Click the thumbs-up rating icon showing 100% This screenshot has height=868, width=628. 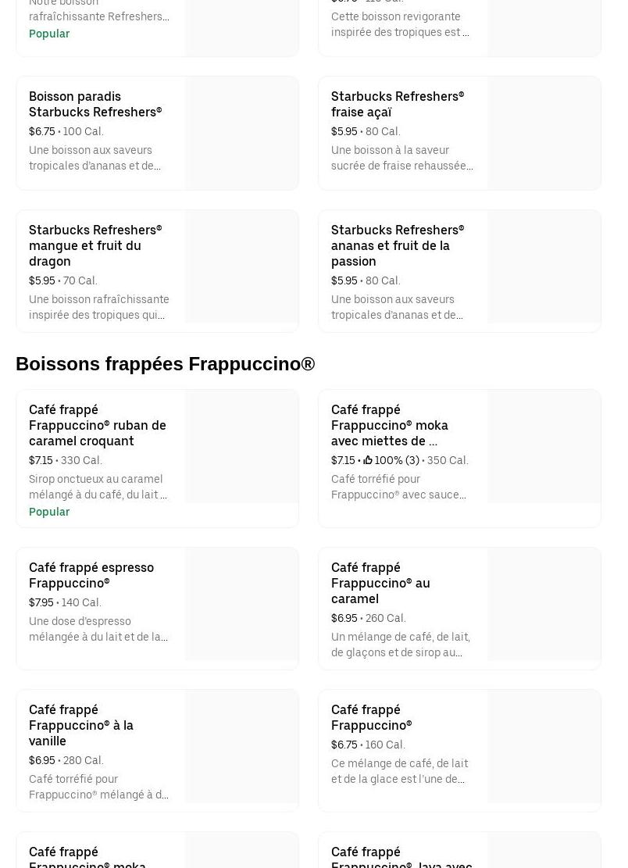point(368,460)
